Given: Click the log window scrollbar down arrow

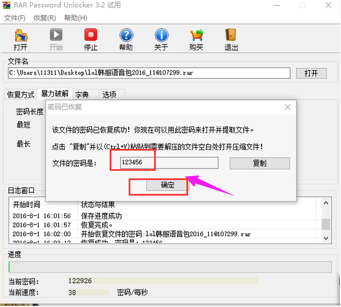Looking at the screenshot, I should [326, 238].
